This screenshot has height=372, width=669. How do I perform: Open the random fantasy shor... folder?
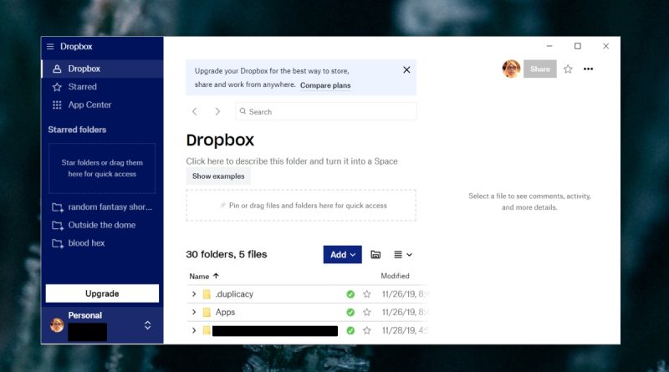tap(102, 207)
